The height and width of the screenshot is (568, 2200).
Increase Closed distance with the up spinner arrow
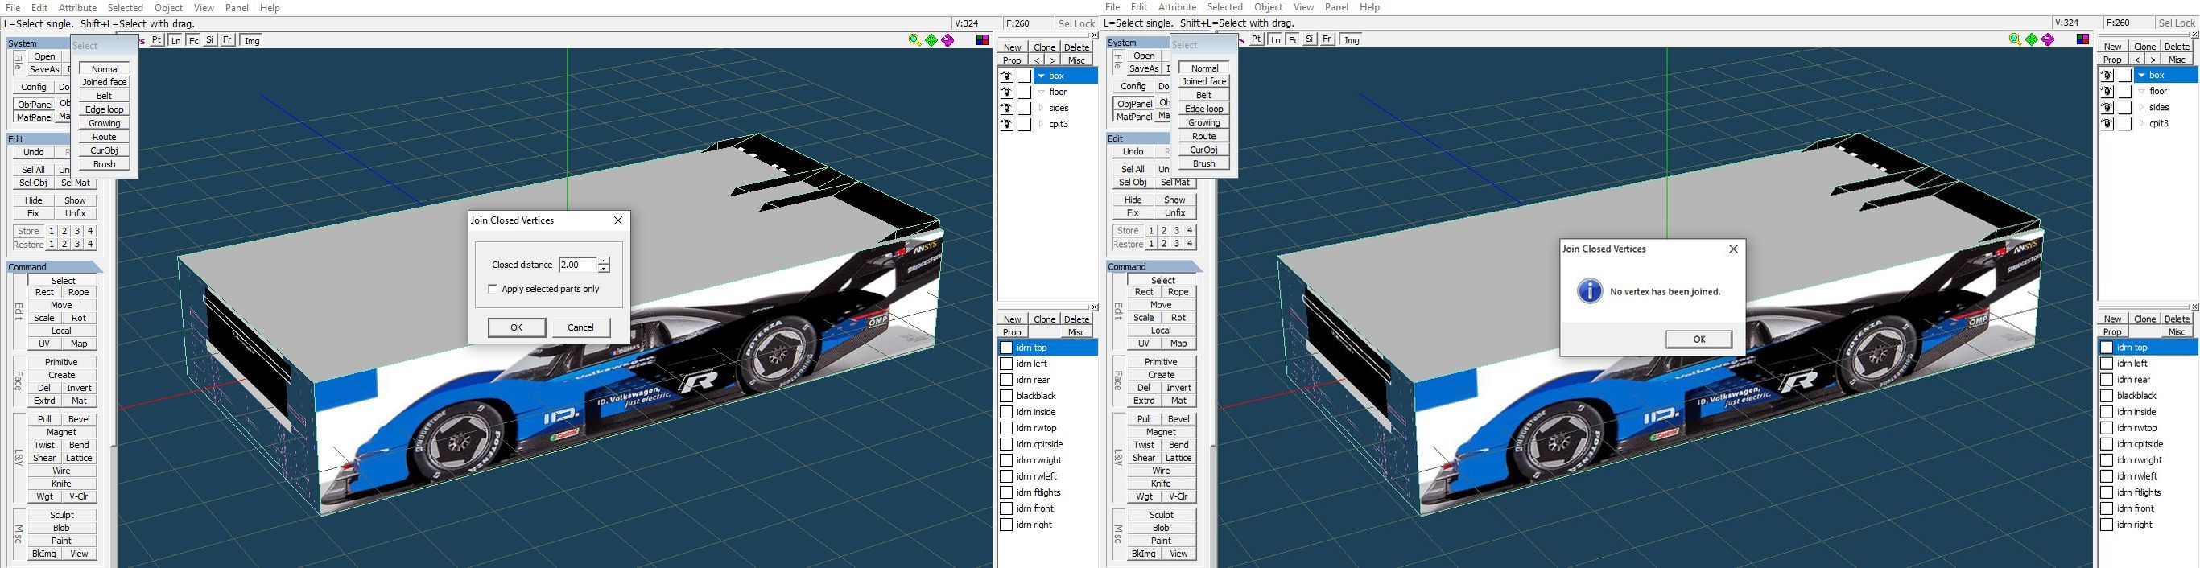604,261
